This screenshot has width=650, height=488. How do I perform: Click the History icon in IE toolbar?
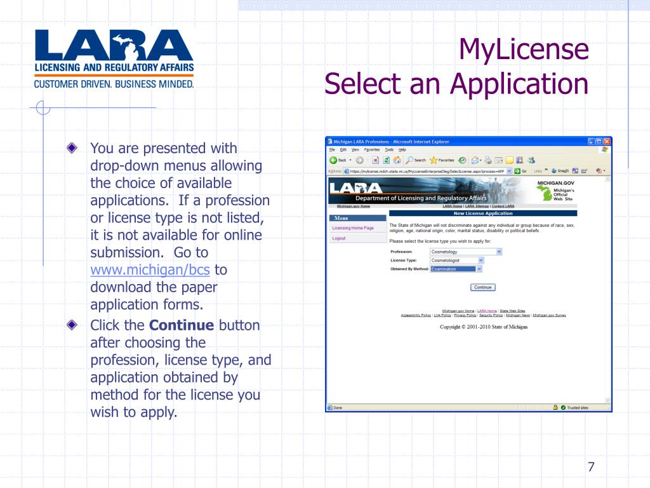(x=462, y=160)
